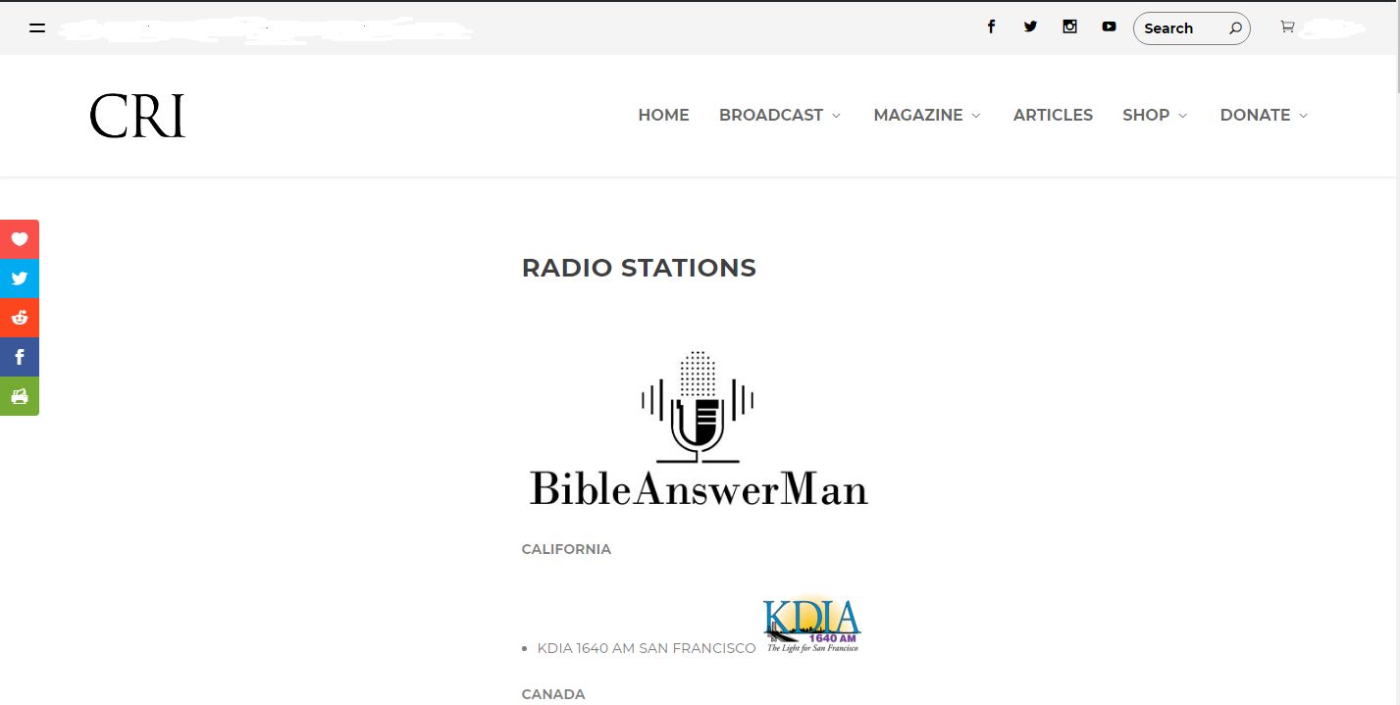Share on Twitter from the side bar

pos(20,278)
